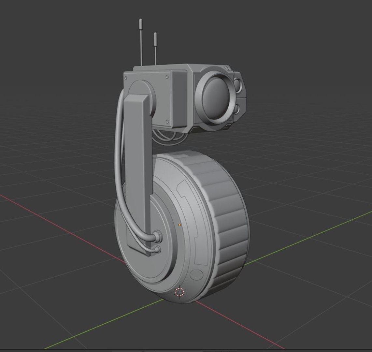Image resolution: width=372 pixels, height=352 pixels.
Task: Select the shorter antenna on the head
Action: [x=155, y=49]
